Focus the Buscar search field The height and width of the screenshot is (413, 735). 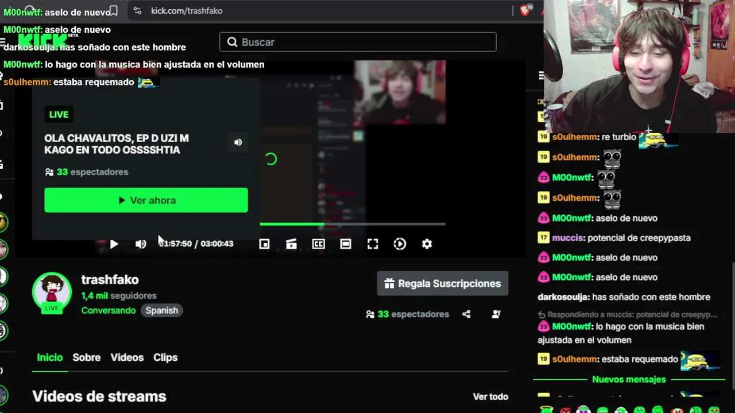pos(358,42)
